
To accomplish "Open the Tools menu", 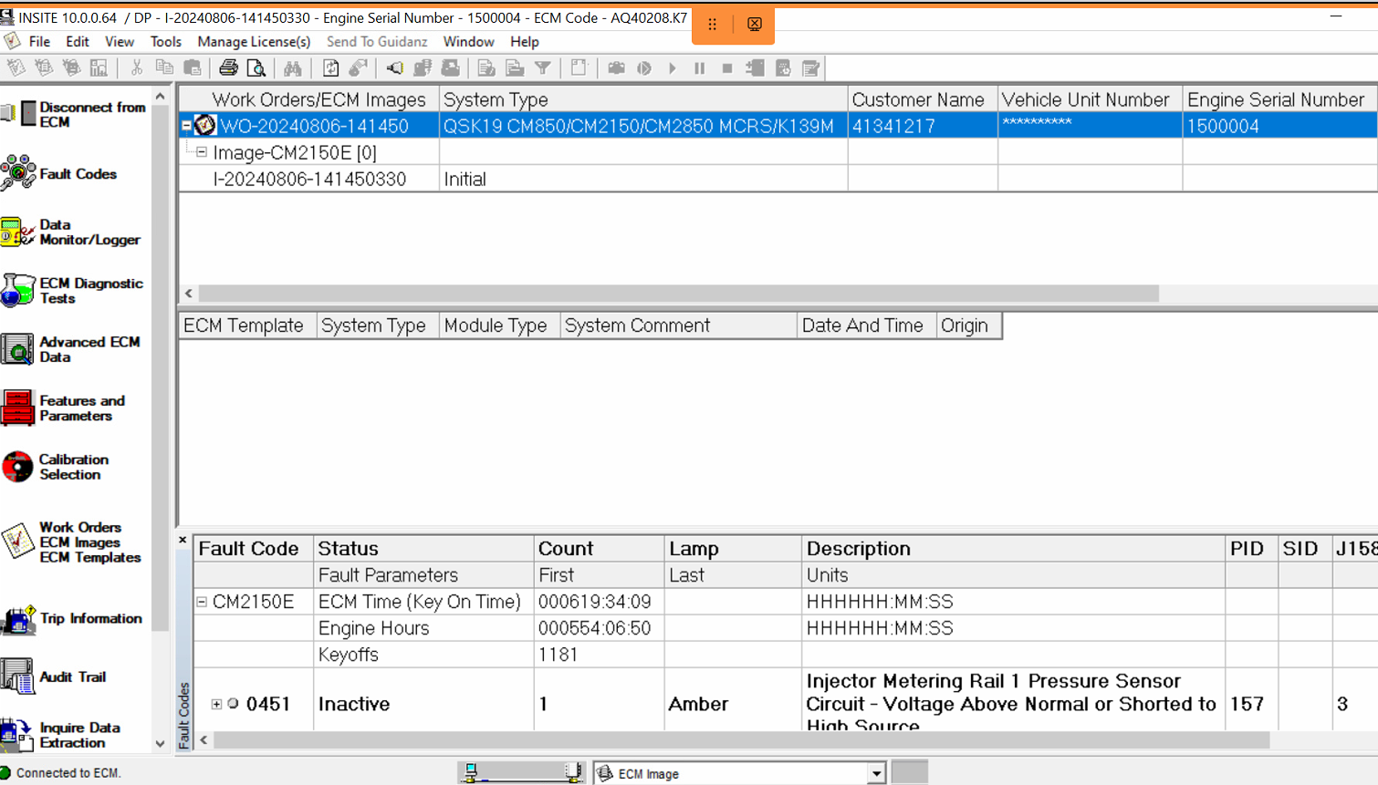I will [x=166, y=41].
